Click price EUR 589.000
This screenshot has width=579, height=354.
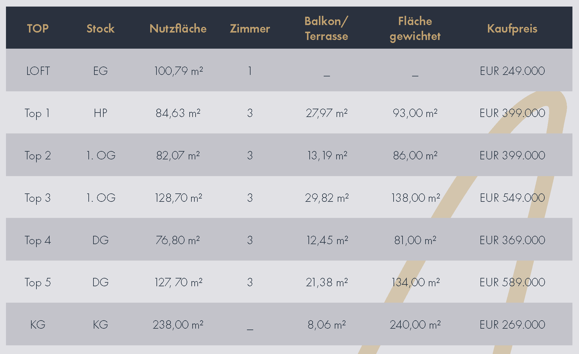coord(512,282)
